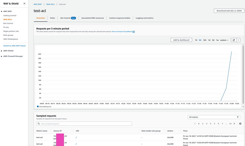Go to previous page of samples

click(x=195, y=124)
